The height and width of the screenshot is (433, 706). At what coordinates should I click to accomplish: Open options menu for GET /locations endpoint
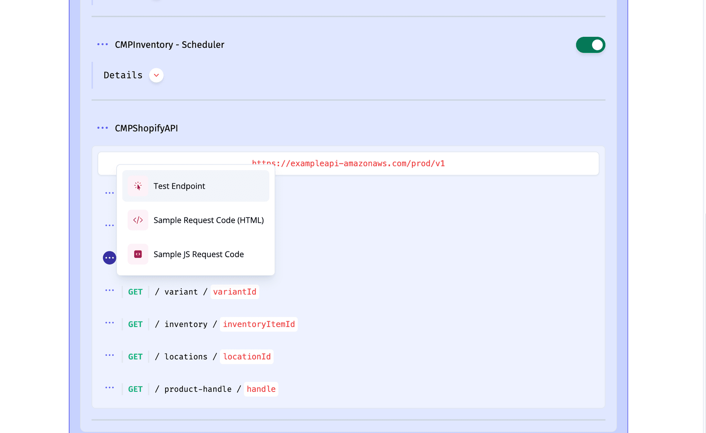click(x=110, y=356)
